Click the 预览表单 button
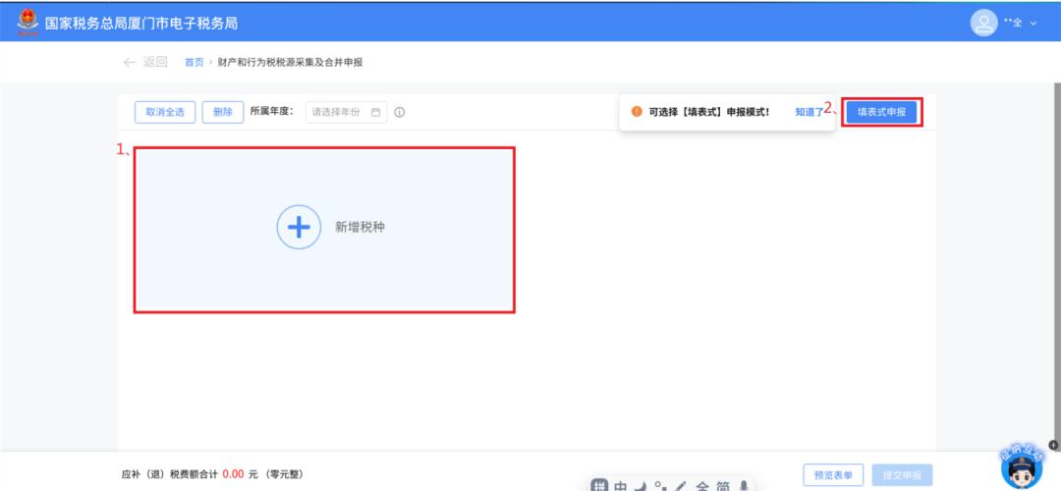1061x491 pixels. click(834, 474)
